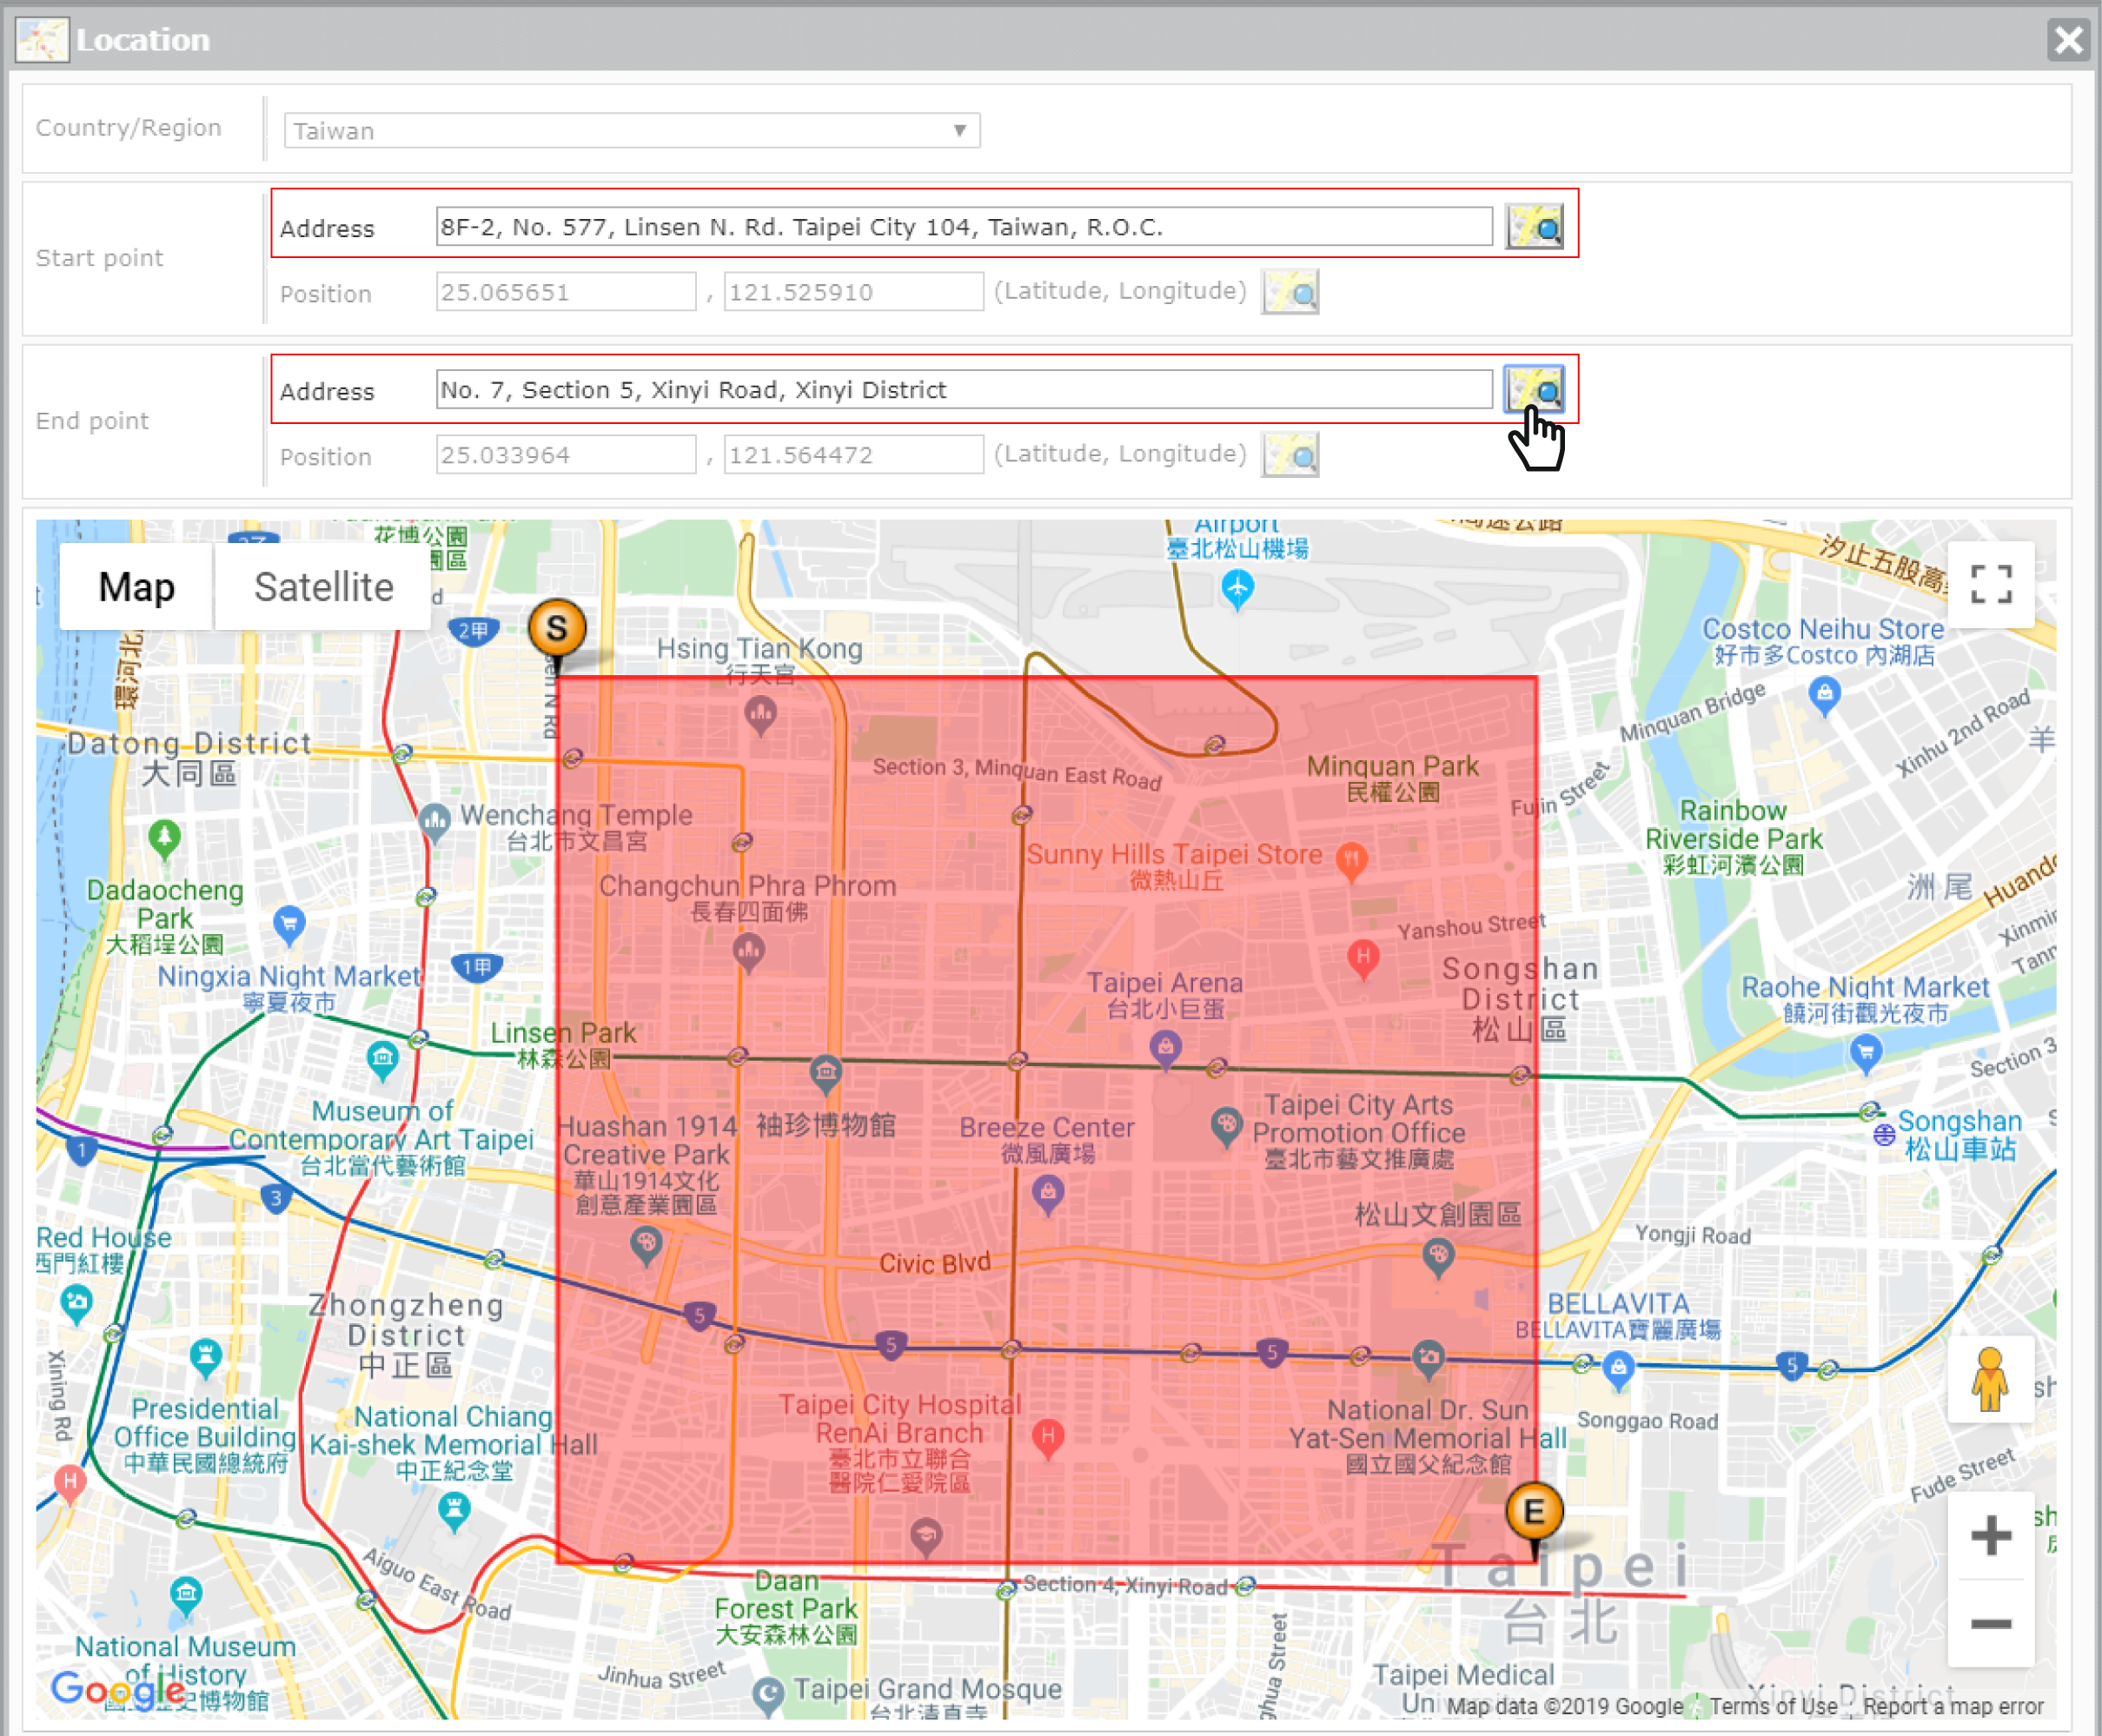Select the Street View pegman

[x=1990, y=1379]
